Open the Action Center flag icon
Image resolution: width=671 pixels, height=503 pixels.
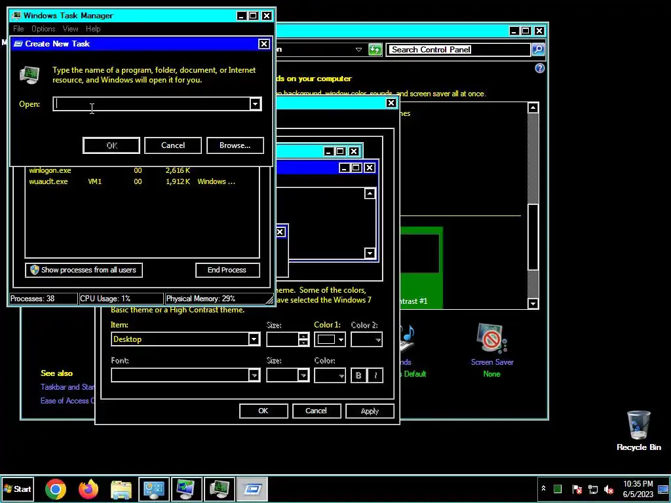[577, 489]
